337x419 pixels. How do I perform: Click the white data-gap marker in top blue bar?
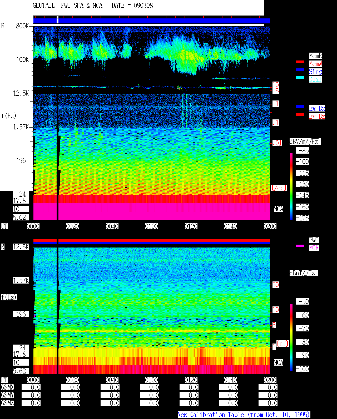[58, 20]
